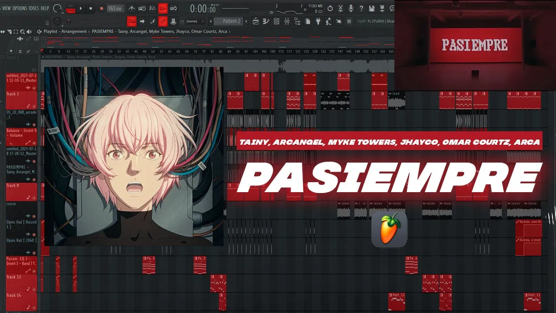Click the plus button beside Pattern 2
The width and height of the screenshot is (556, 313).
point(246,21)
